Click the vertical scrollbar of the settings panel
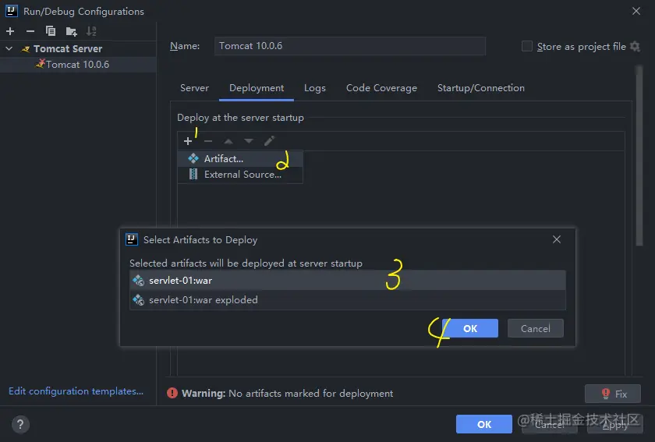655x442 pixels. (639, 156)
